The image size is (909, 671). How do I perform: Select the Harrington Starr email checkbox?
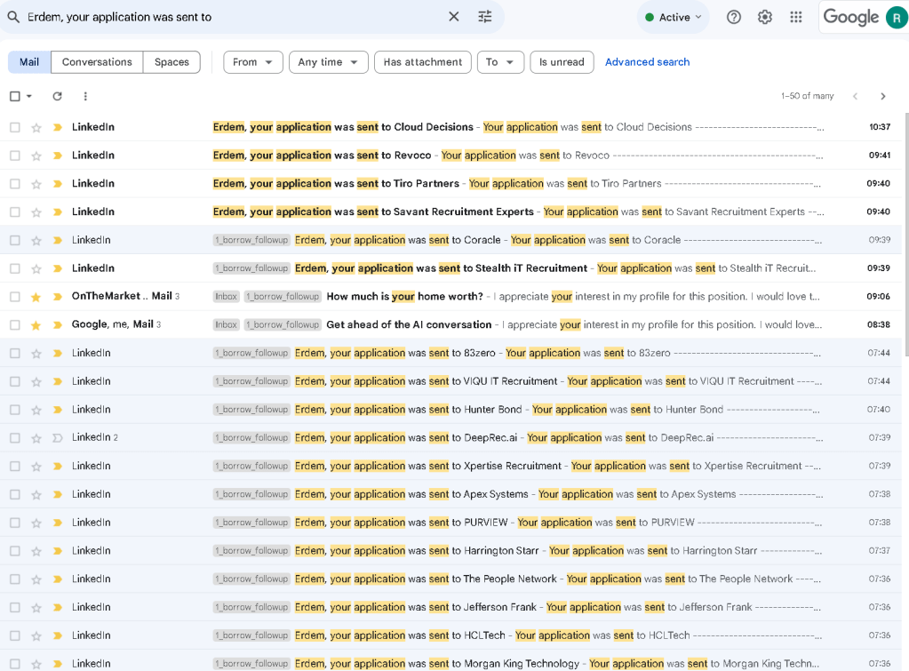click(15, 551)
